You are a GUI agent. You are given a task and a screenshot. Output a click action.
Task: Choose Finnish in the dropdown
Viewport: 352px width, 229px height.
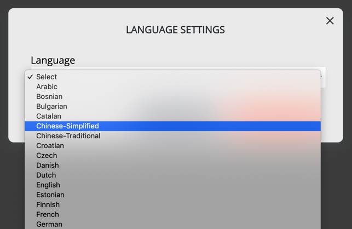click(x=172, y=205)
